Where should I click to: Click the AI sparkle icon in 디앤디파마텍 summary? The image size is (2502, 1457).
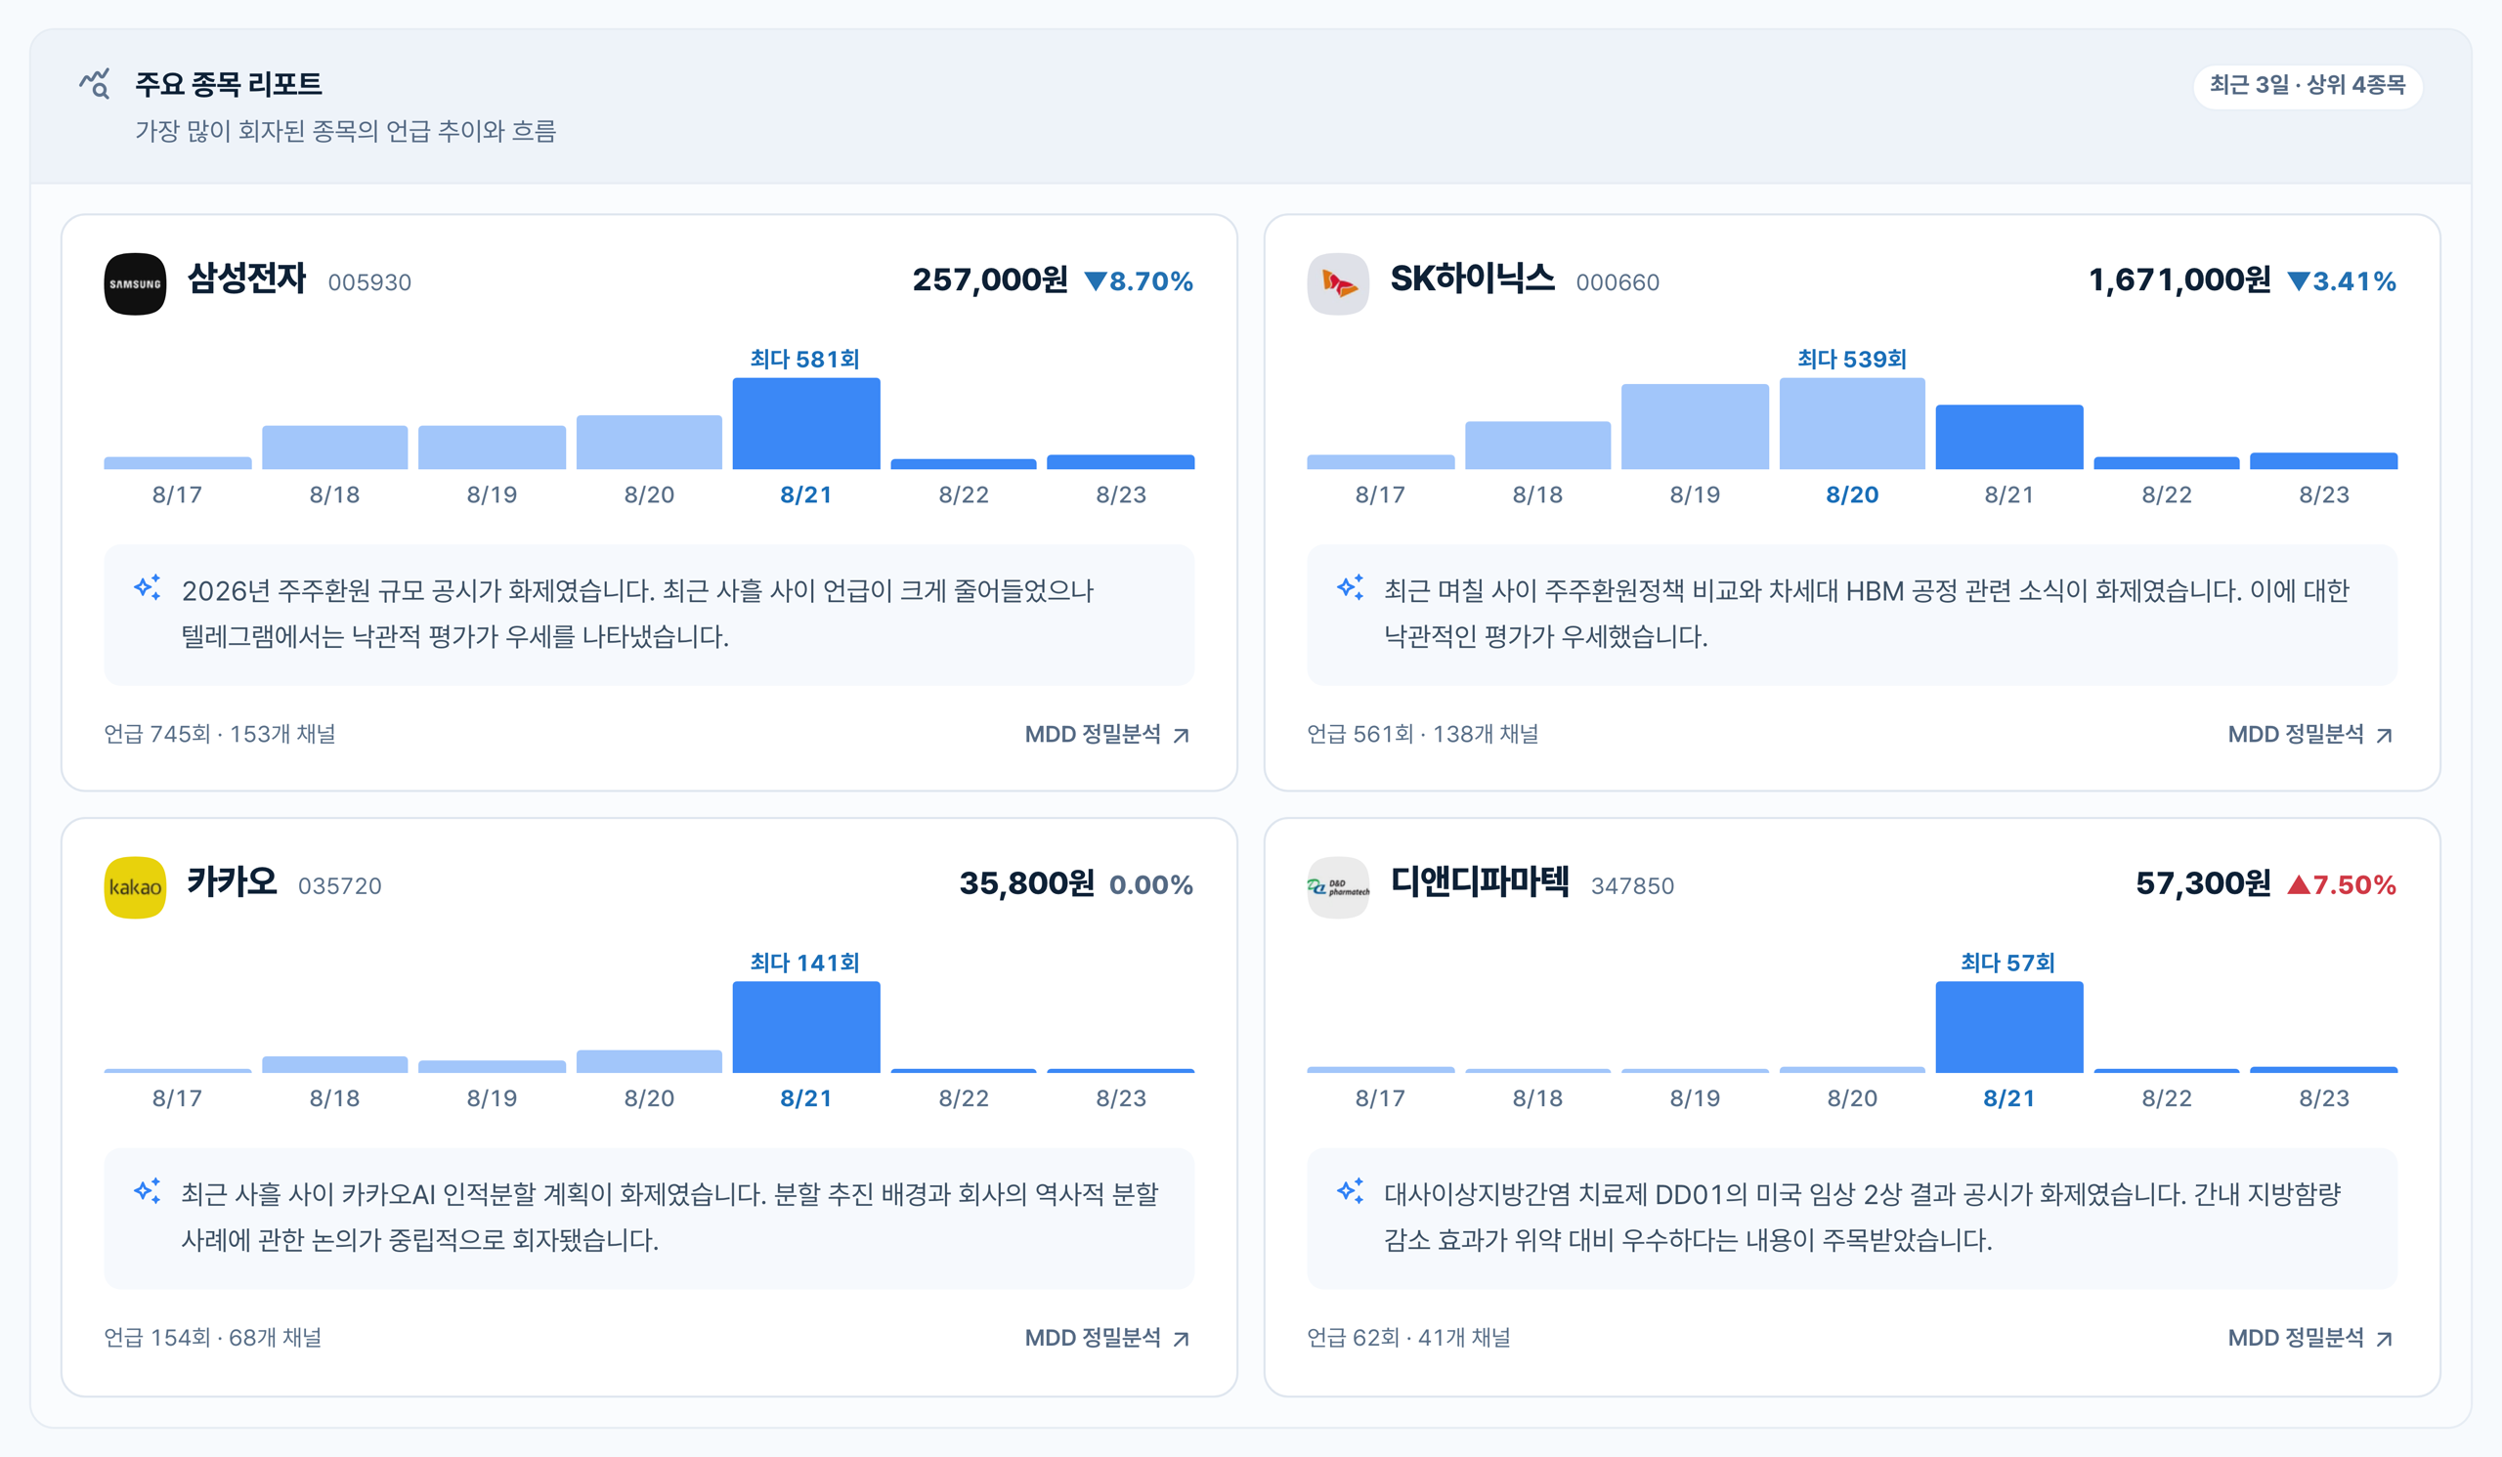pyautogui.click(x=1351, y=1191)
